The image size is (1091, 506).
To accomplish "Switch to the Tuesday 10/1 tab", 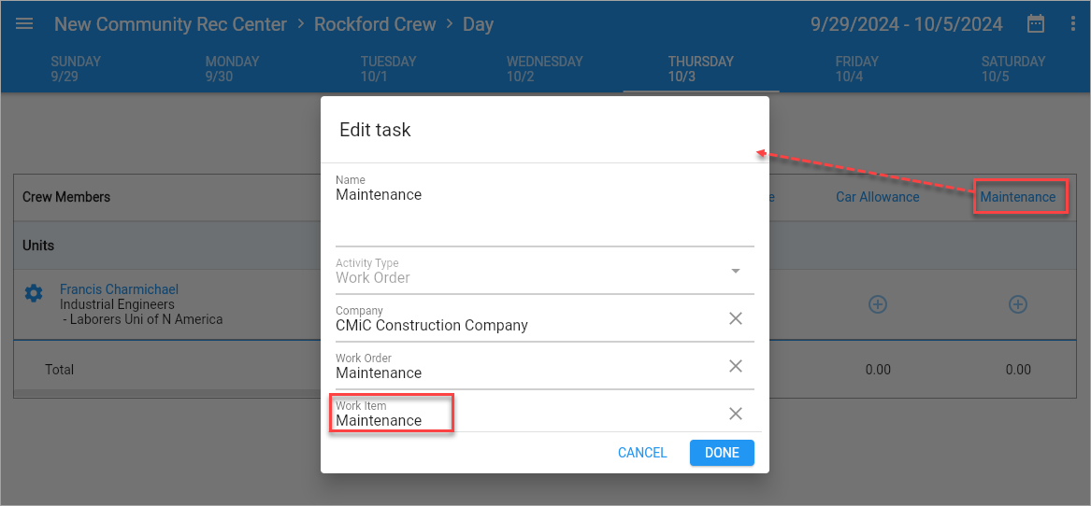I will tap(388, 69).
